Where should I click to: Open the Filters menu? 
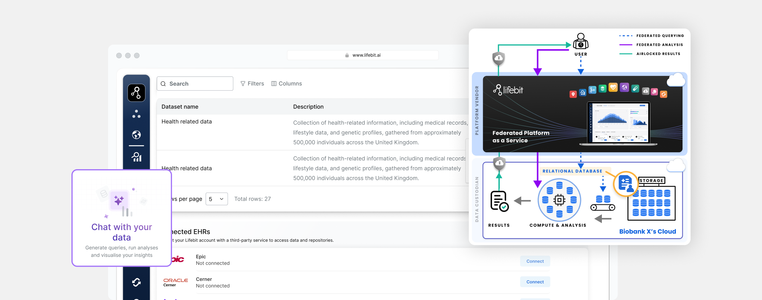click(x=252, y=84)
